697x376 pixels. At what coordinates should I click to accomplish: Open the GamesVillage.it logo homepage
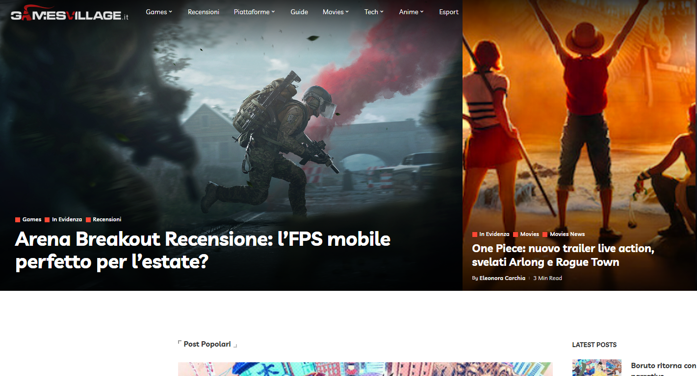(x=70, y=14)
